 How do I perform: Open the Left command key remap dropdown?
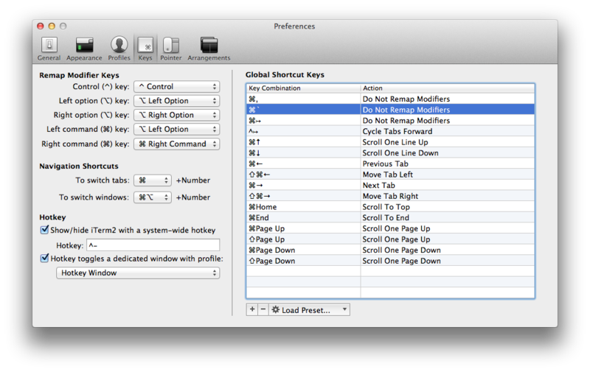(x=177, y=129)
